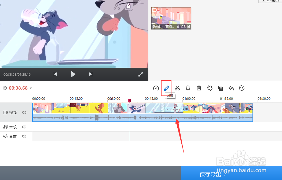This screenshot has height=180, width=282.
Task: Edit the current time with pencil icon
Action: point(31,88)
